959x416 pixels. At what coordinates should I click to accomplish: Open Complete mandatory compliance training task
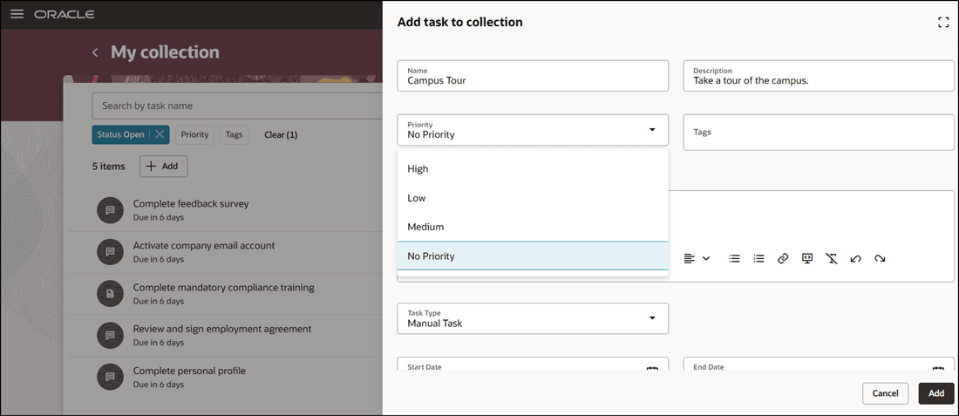(224, 287)
